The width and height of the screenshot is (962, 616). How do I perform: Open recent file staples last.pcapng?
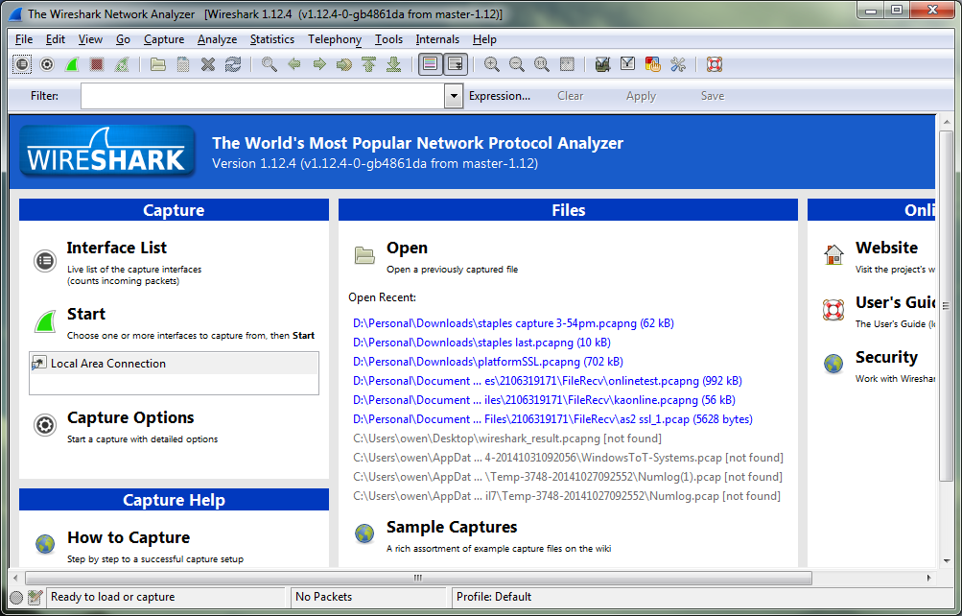pyautogui.click(x=481, y=343)
